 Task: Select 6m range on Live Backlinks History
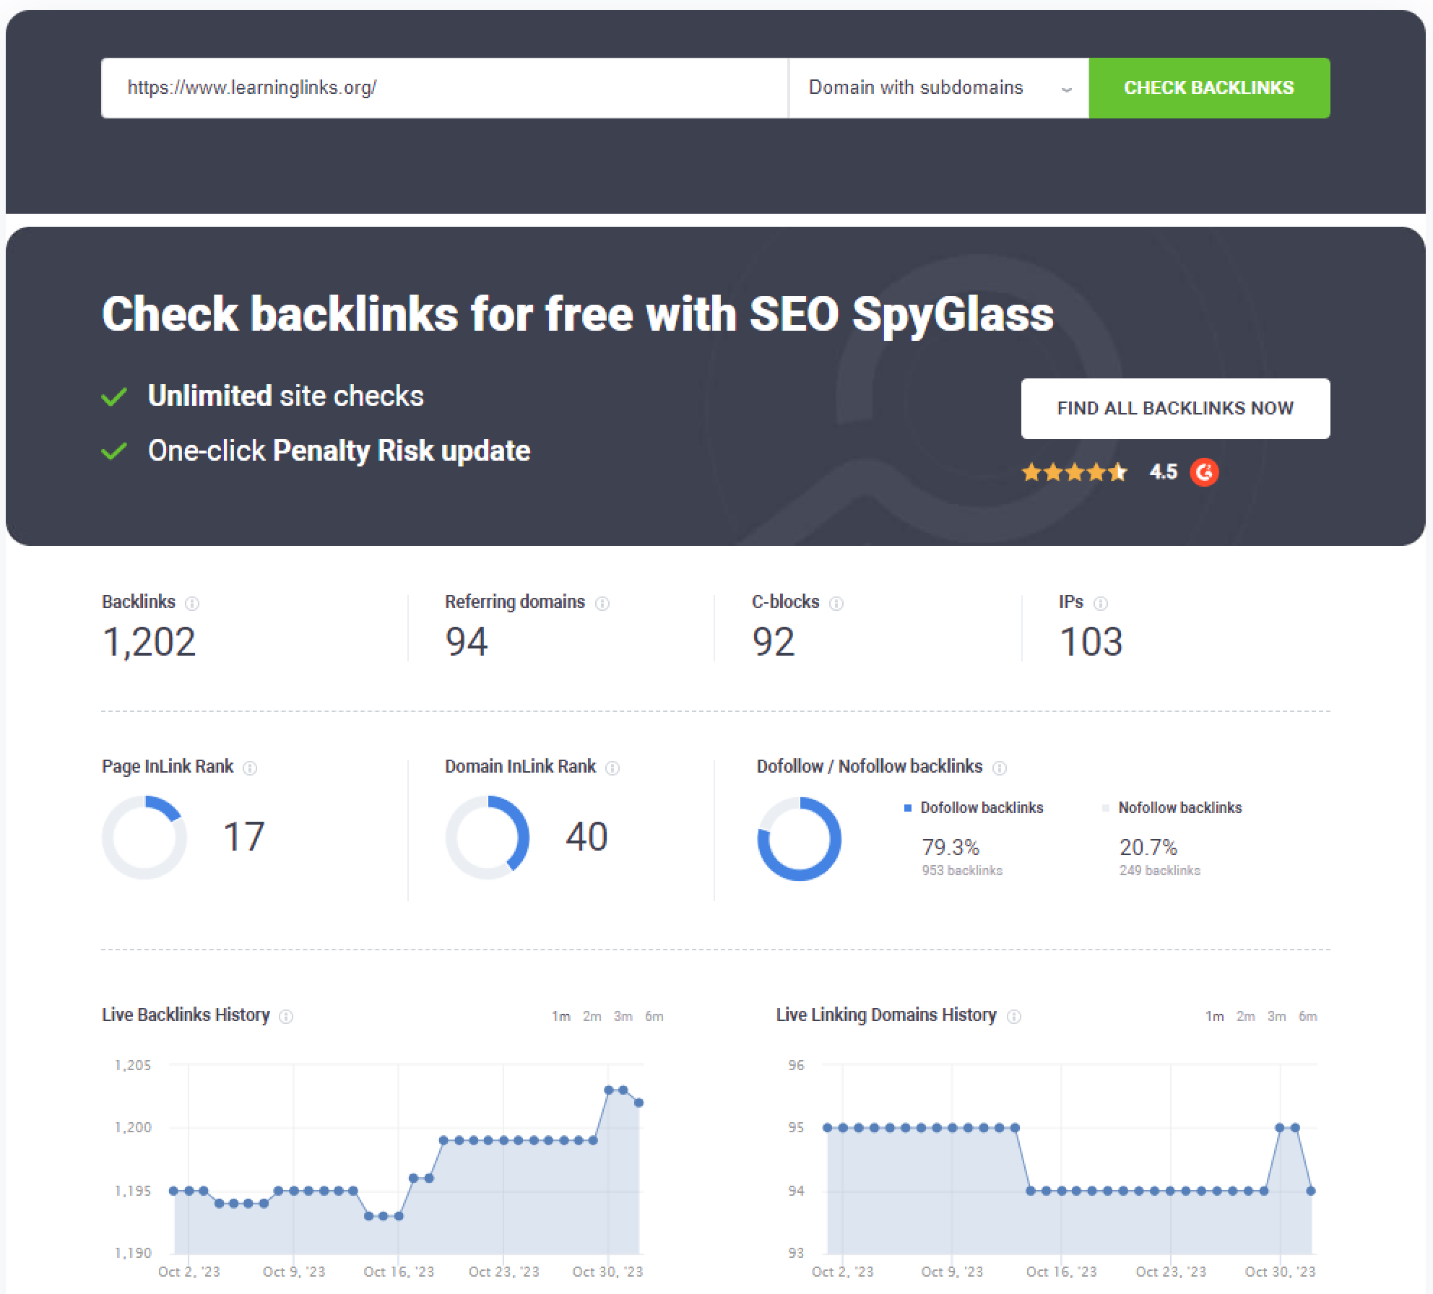(x=654, y=1016)
